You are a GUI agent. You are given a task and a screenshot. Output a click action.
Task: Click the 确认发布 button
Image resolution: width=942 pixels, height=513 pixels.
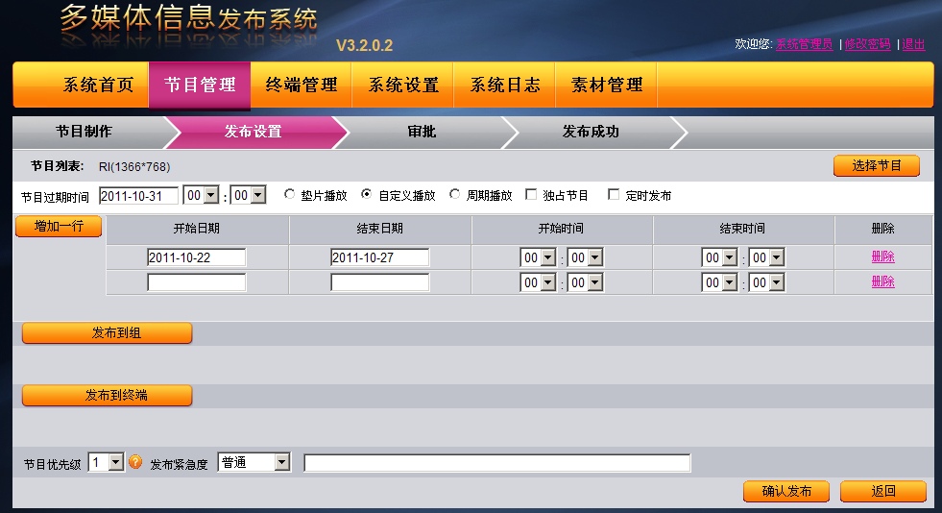click(x=785, y=491)
